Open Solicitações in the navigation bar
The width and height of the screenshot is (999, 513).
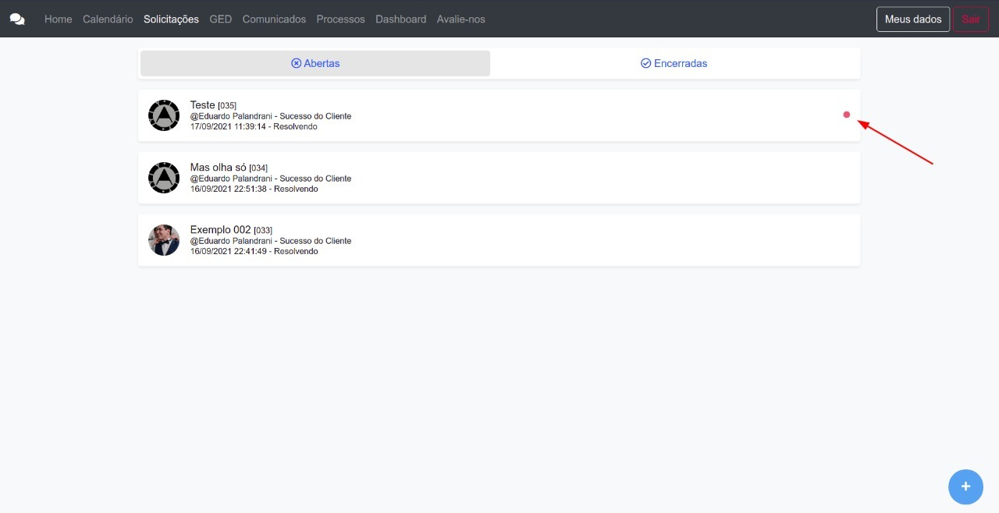[x=171, y=19]
